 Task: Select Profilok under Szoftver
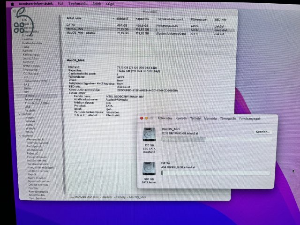point(33,188)
